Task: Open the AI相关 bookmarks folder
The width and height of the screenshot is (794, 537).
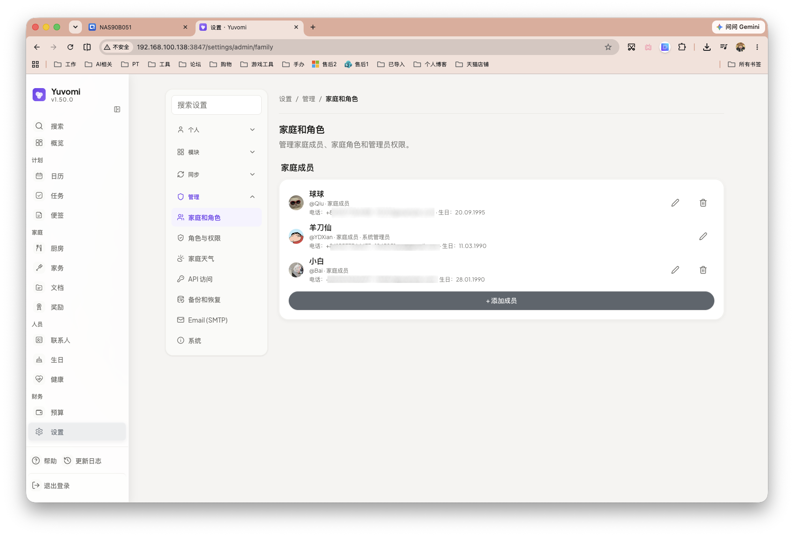Action: tap(98, 64)
